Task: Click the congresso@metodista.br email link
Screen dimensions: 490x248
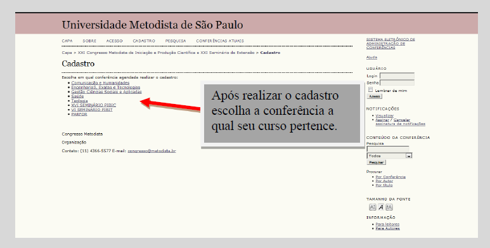Action: pos(152,151)
